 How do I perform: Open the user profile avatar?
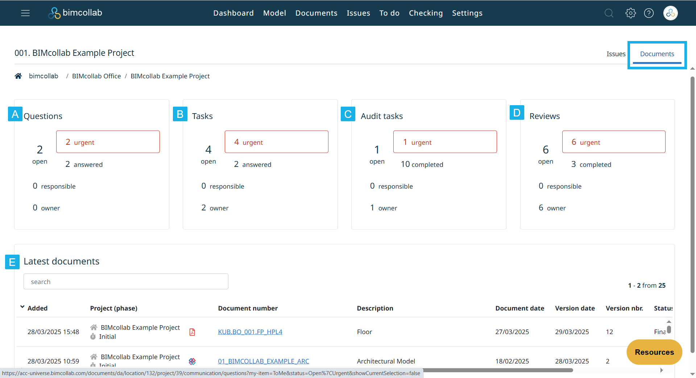pos(671,13)
